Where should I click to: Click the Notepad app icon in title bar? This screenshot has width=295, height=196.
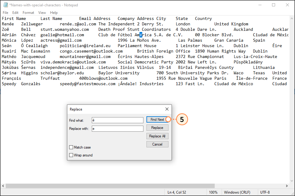[5, 5]
